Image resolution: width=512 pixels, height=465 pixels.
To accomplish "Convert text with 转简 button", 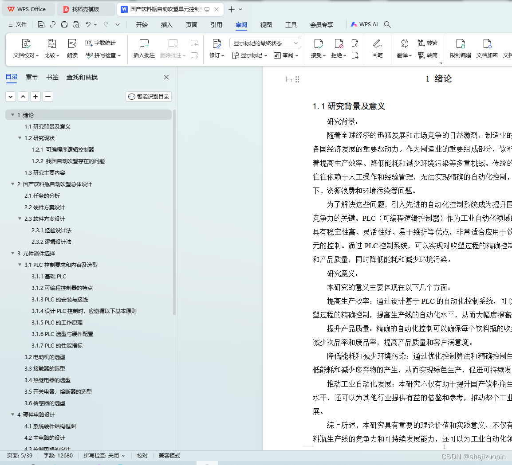I will (427, 55).
